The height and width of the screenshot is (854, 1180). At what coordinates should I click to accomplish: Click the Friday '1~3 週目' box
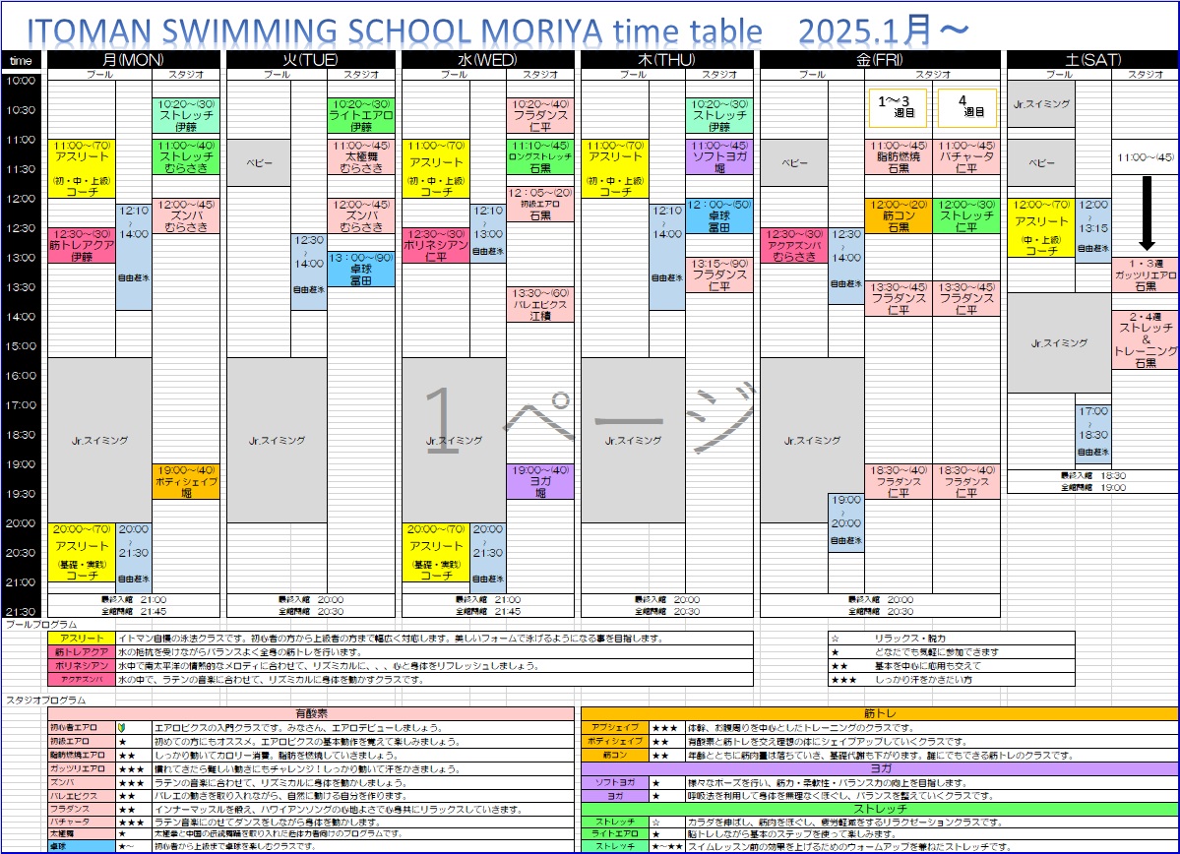pyautogui.click(x=898, y=107)
